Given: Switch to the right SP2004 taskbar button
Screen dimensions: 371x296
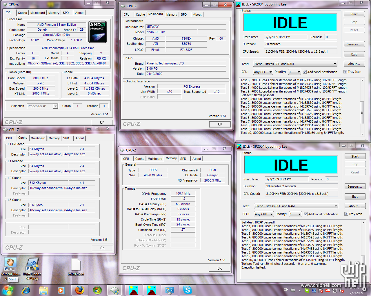Looking at the screenshot, I should click(152, 290).
